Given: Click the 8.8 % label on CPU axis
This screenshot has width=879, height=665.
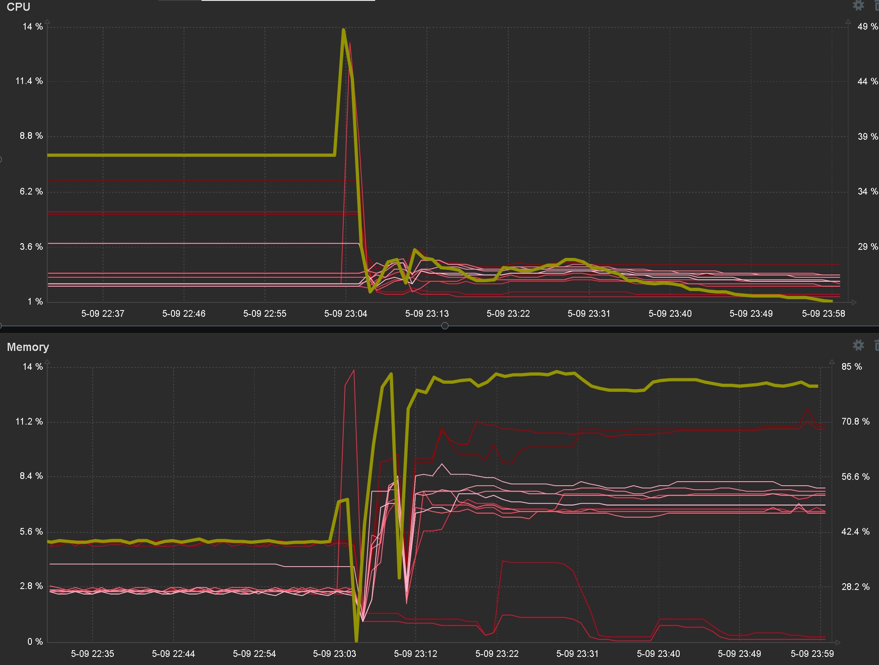Looking at the screenshot, I should 31,136.
